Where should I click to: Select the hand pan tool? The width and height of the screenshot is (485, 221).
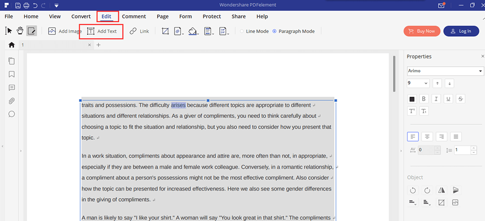tap(20, 31)
